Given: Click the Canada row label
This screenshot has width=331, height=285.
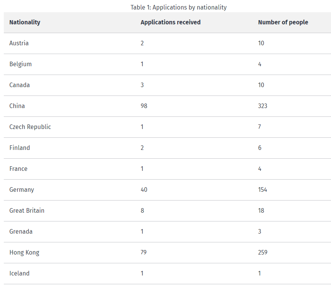Looking at the screenshot, I should [x=19, y=85].
